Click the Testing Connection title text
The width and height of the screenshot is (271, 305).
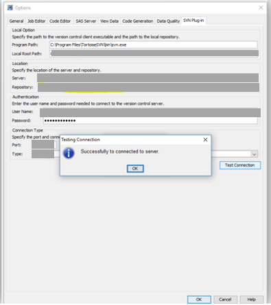pos(80,140)
